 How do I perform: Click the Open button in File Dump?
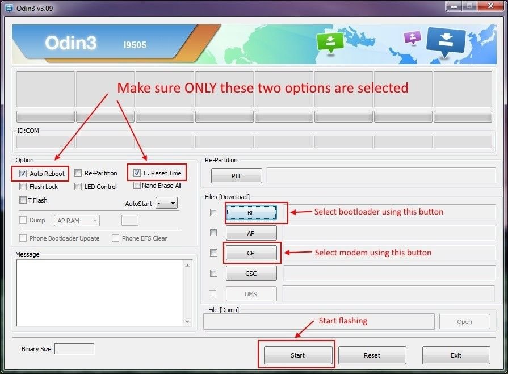coord(465,322)
